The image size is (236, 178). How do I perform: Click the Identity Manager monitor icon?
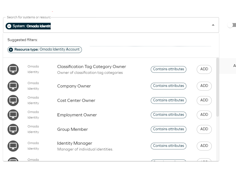[x=13, y=146]
